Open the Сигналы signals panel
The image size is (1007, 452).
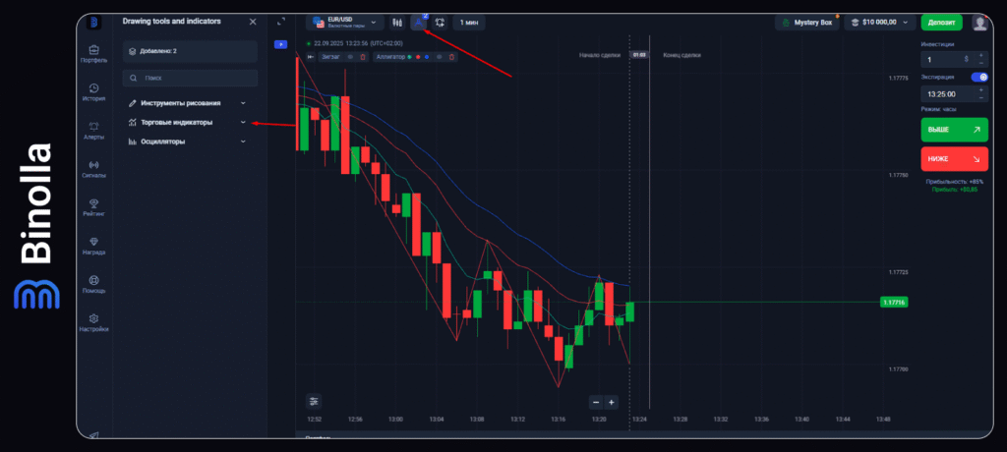point(93,168)
